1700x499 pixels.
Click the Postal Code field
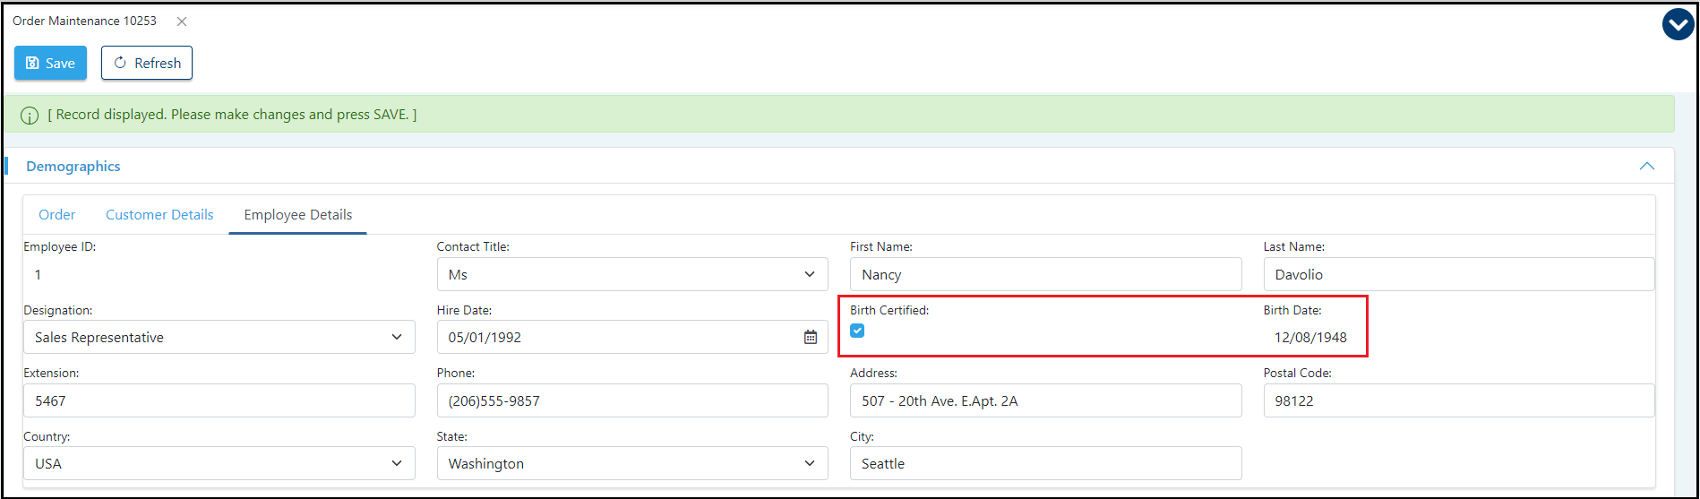tap(1458, 401)
